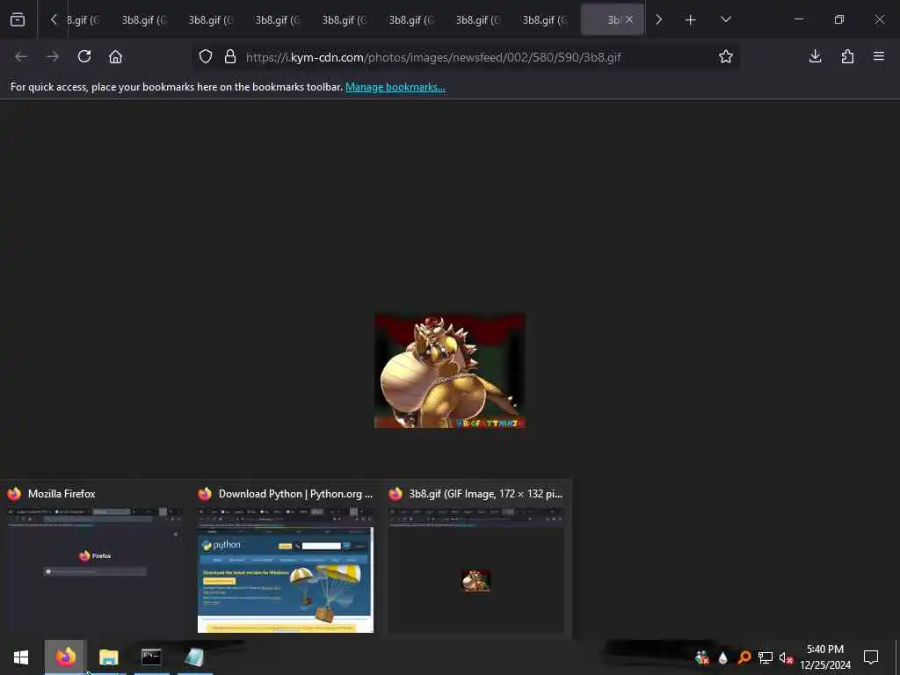Open the tracking protection shield panel

pyautogui.click(x=206, y=57)
